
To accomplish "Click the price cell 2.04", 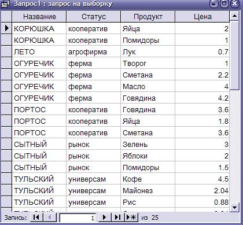I will [x=203, y=190].
